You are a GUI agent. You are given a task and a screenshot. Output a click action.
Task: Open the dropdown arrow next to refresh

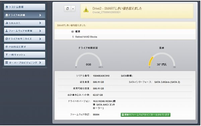pos(73,9)
